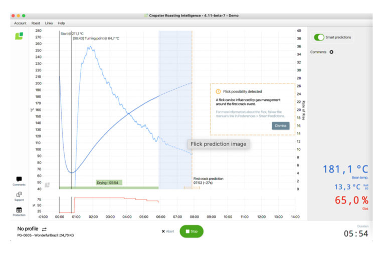381x254 pixels.
Task: Open the Roast menu
Action: (36, 23)
